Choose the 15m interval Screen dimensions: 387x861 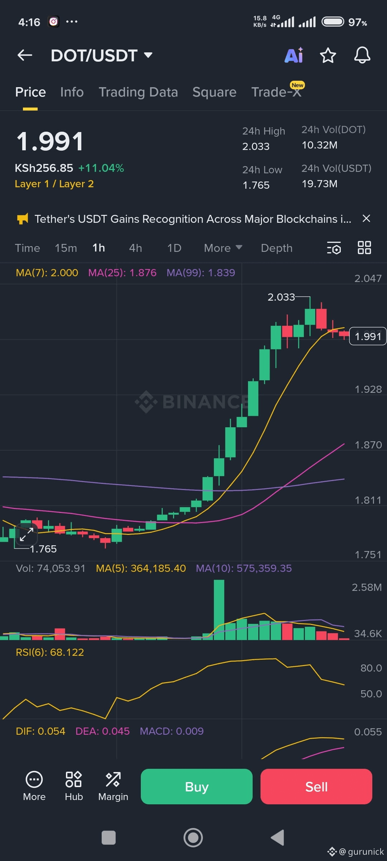66,248
